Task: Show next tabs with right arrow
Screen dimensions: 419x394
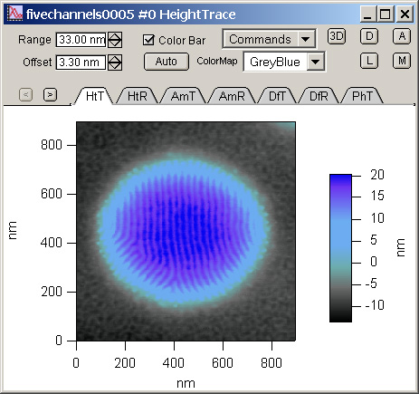Action: coord(50,95)
